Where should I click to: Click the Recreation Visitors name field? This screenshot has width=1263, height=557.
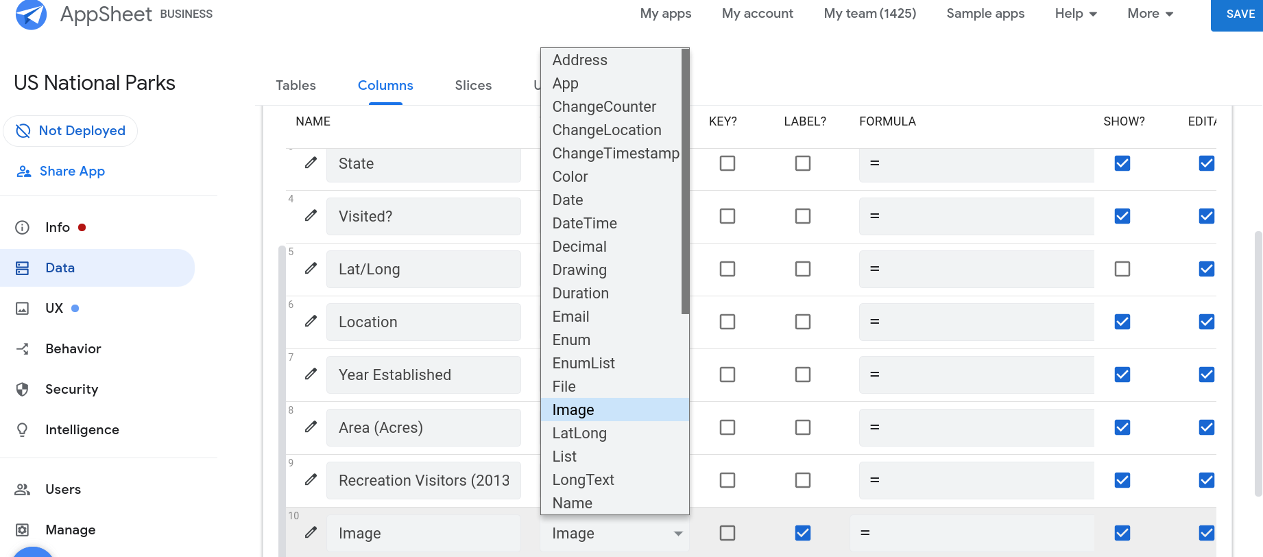pyautogui.click(x=423, y=481)
